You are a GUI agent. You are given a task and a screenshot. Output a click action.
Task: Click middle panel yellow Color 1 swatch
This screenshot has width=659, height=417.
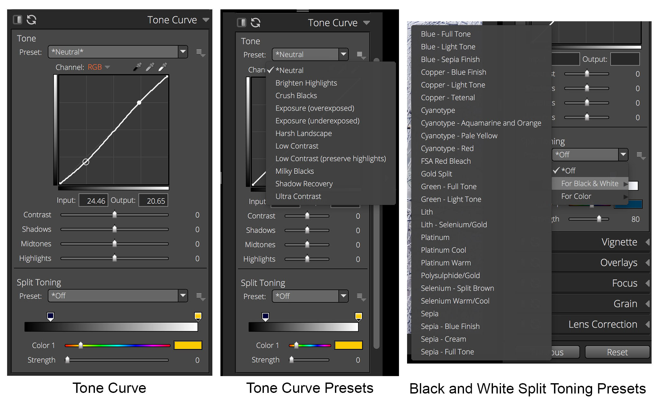(x=348, y=345)
